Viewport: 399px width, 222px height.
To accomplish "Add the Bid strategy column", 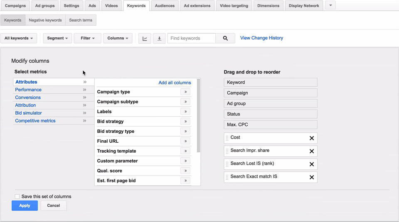I will coord(185,122).
